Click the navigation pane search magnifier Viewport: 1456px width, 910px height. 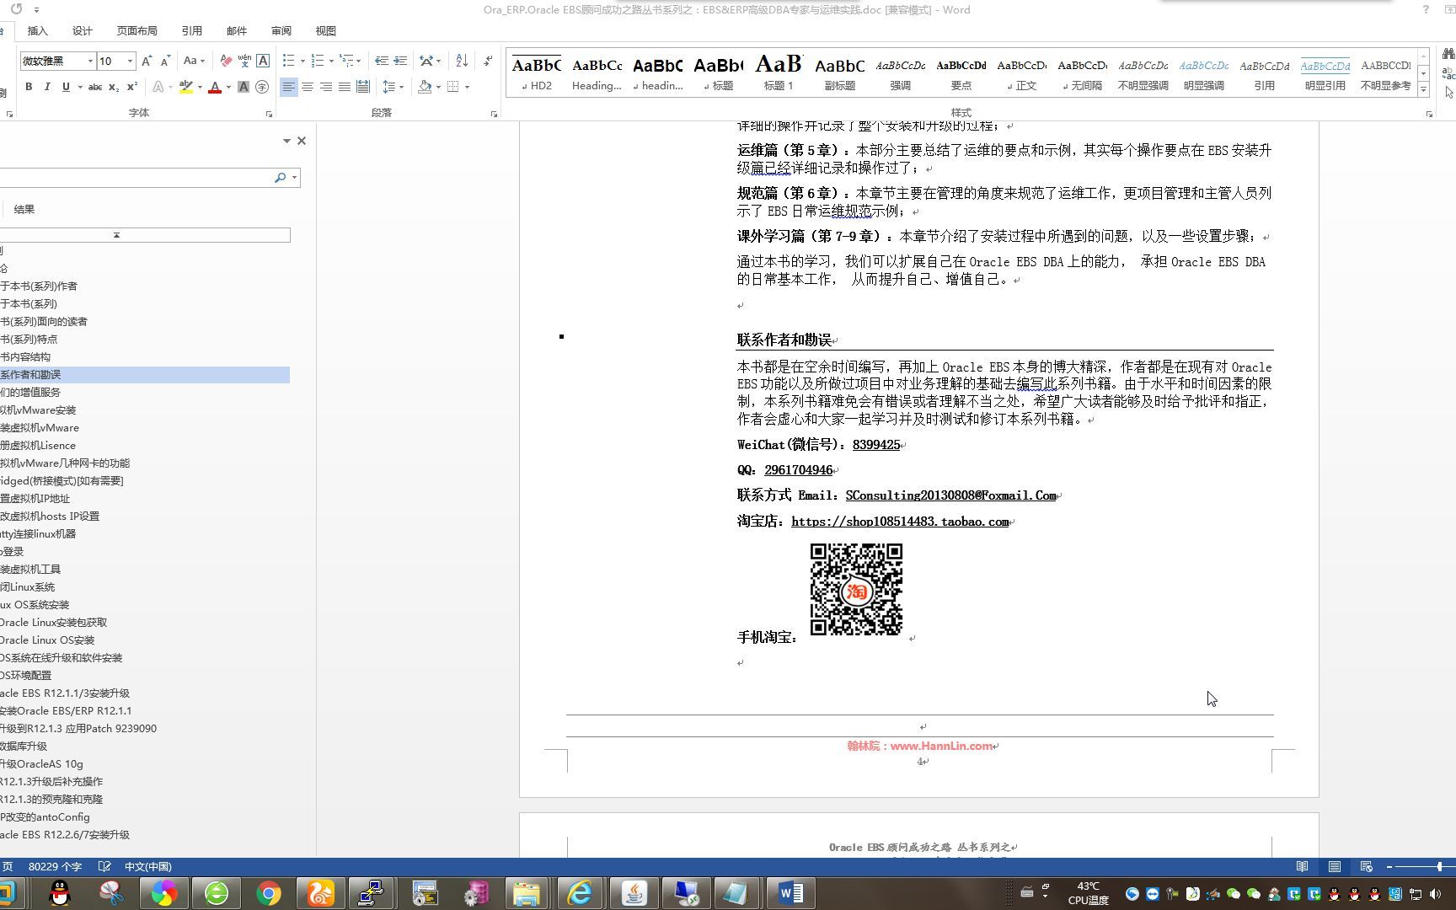coord(280,178)
